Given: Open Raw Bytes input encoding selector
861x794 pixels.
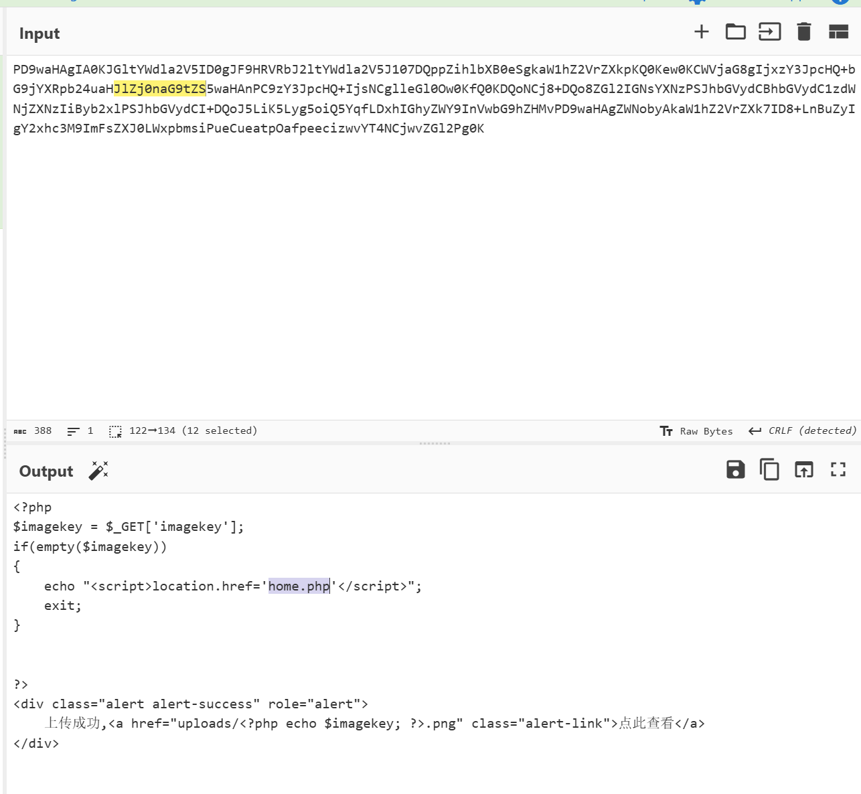Looking at the screenshot, I should pos(696,431).
